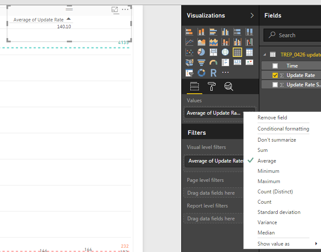
Task: Select the KPI visualization
Action: [x=249, y=62]
